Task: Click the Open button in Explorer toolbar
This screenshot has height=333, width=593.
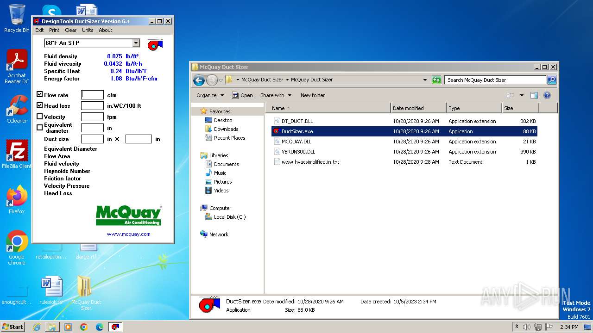Action: click(242, 95)
